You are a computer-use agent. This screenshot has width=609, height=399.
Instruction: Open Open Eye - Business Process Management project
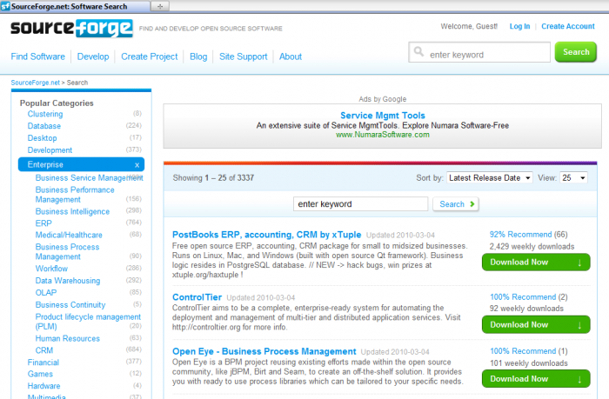264,352
